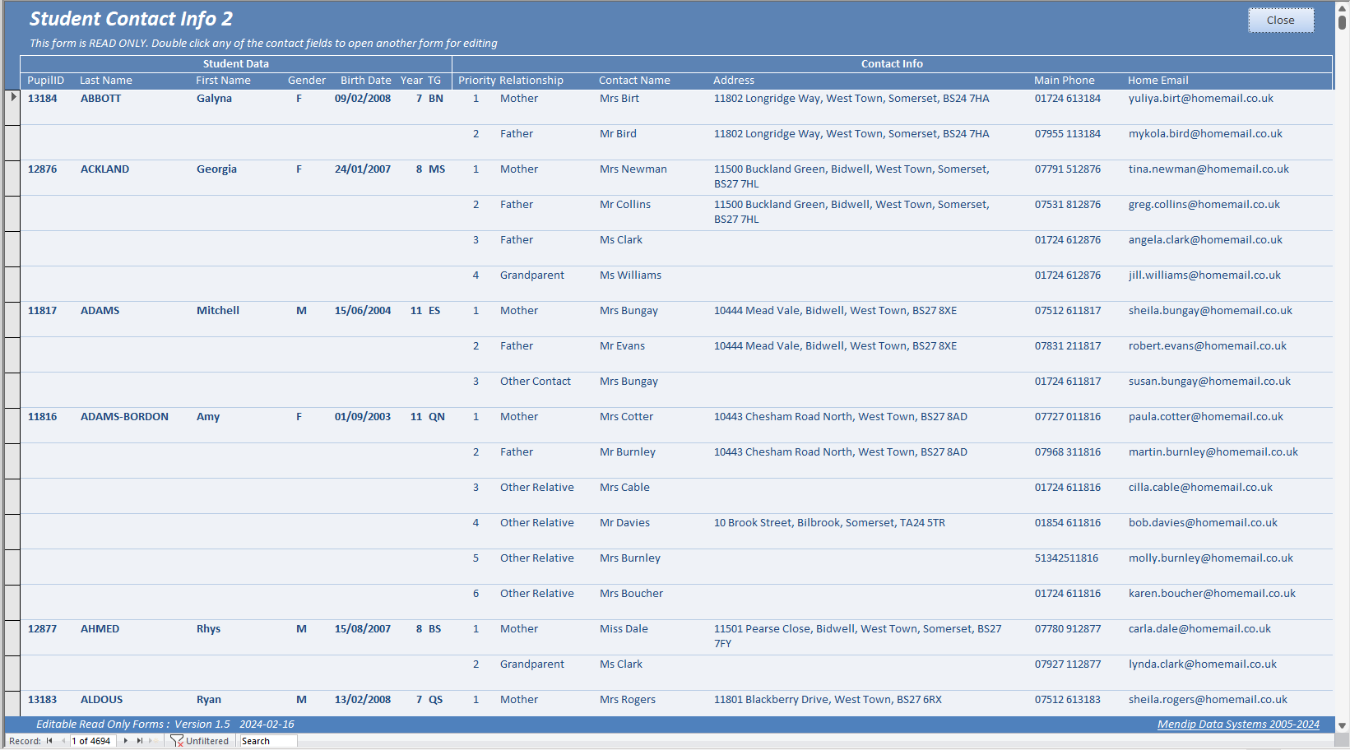Click email susan.bungay@homemail.co.uk
Screen dimensions: 1350x750
pyautogui.click(x=1209, y=382)
